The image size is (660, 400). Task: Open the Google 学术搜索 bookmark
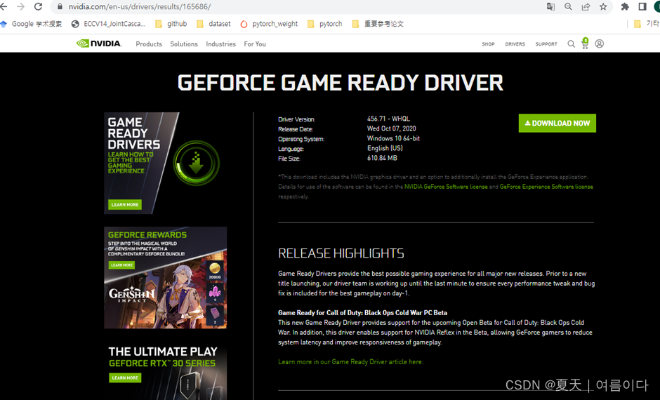[x=32, y=24]
